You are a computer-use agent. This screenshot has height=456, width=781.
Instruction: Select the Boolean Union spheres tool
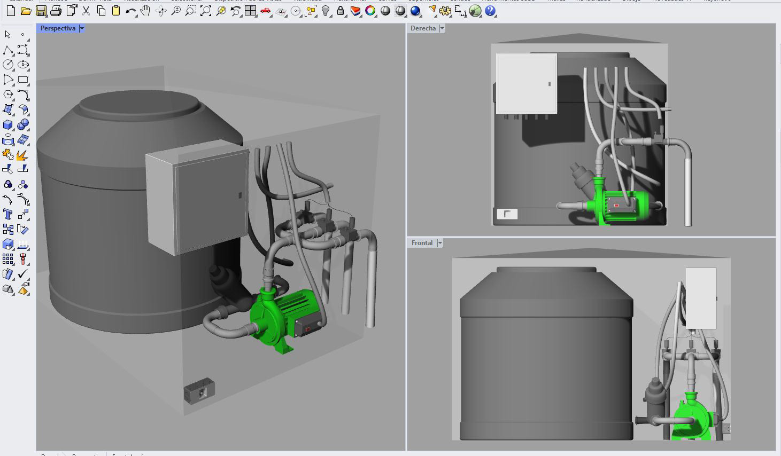click(x=22, y=124)
